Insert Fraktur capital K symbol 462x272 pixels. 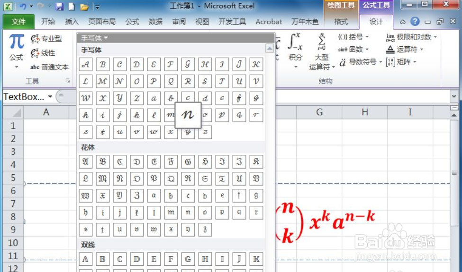(x=256, y=161)
